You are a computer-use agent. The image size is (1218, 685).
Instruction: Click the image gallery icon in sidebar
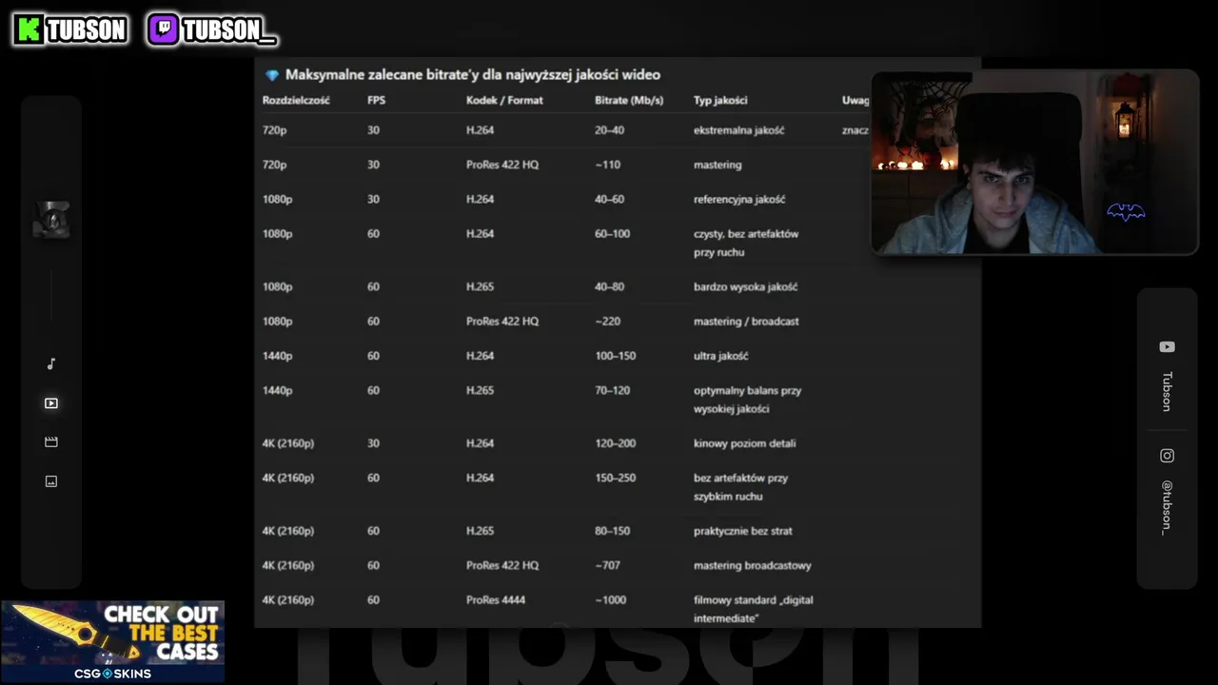point(51,481)
